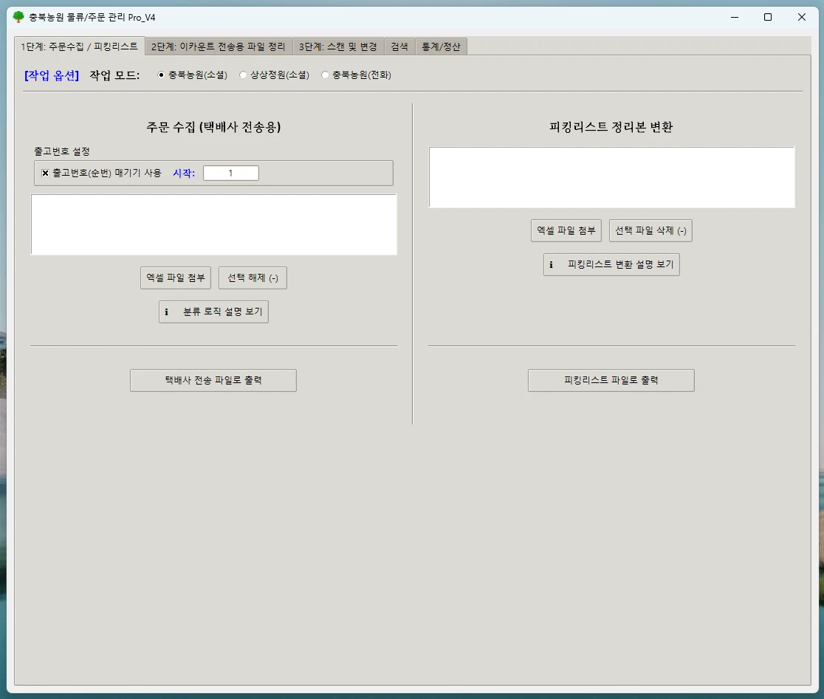Screen dimensions: 824x699
Task: Close the 충북농원 물류/주문 관리 window
Action: click(801, 17)
